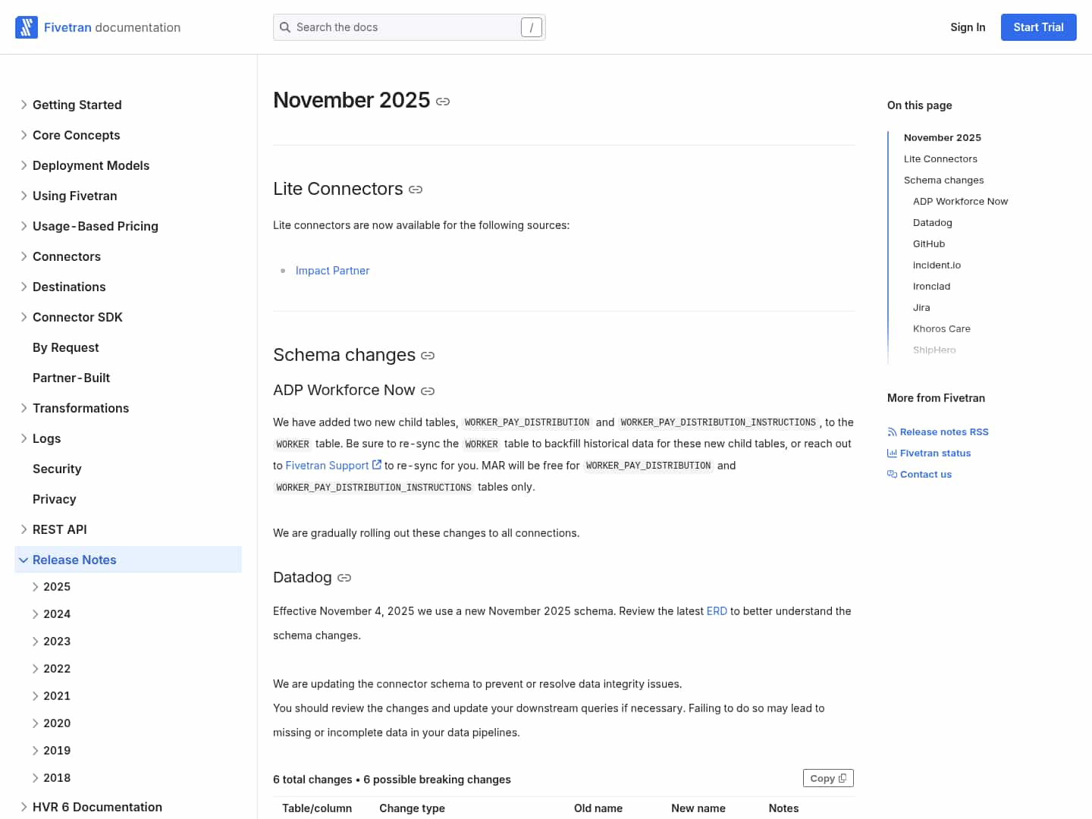Click anchor link icon next to Lite Connectors

pos(416,190)
